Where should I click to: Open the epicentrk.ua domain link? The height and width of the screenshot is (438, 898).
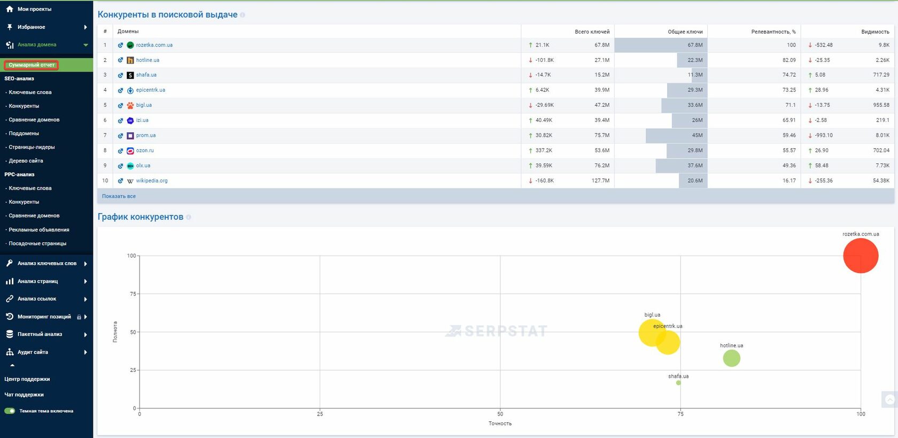[151, 90]
